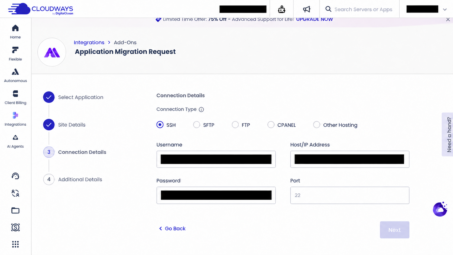Viewport: 453px width, 255px height.
Task: Click the Application Migration Request title
Action: (x=125, y=52)
